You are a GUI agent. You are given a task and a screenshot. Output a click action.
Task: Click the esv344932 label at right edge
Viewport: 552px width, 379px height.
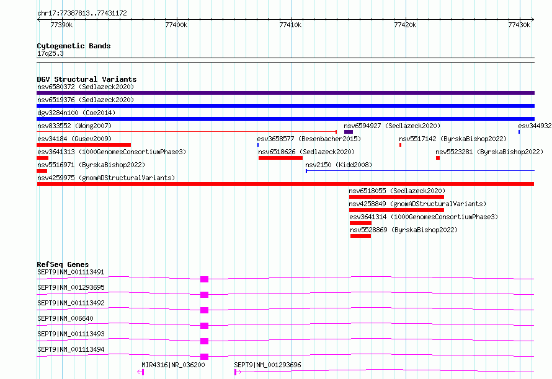coord(535,126)
